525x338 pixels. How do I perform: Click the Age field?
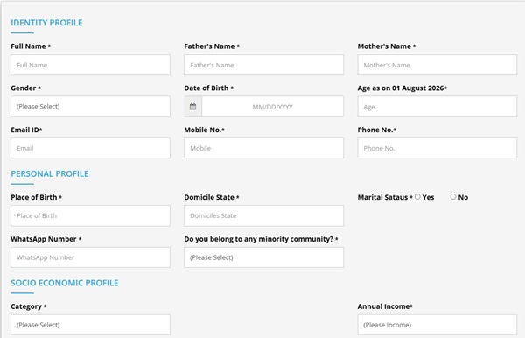click(x=437, y=107)
